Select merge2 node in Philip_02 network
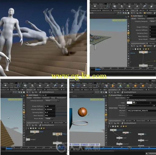The width and height of the screenshot is (156, 155). tap(28, 139)
